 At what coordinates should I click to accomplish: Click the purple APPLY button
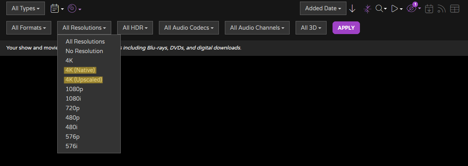point(346,28)
